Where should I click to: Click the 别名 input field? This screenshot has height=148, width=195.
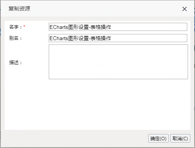pos(118,38)
